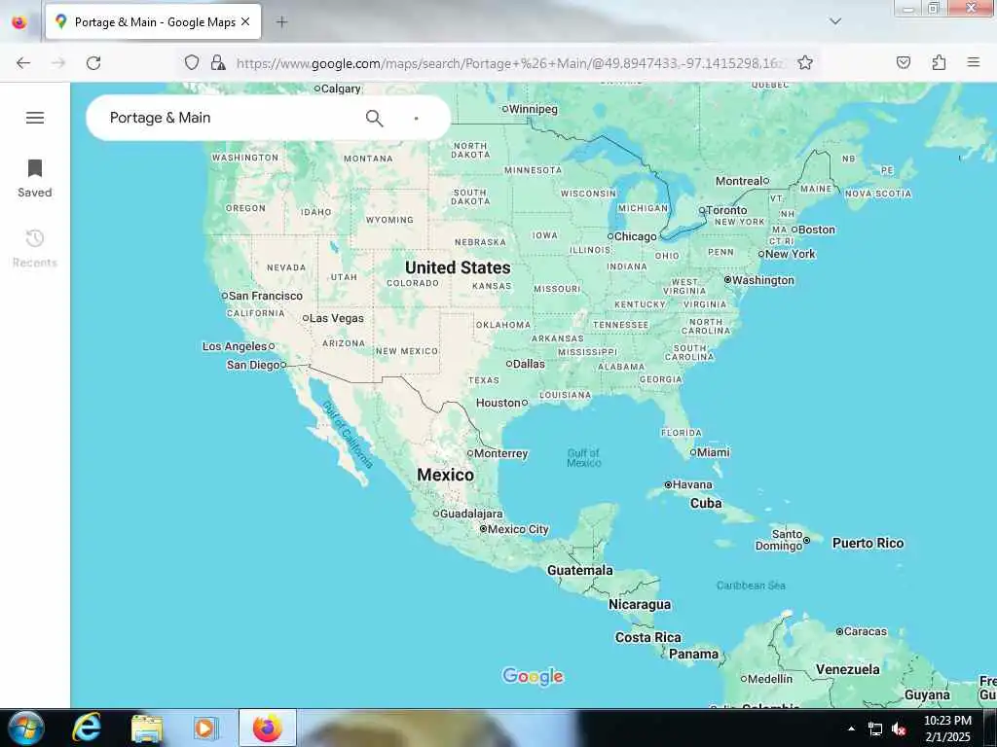This screenshot has height=747, width=997.
Task: Click the Havana city label
Action: tap(692, 484)
